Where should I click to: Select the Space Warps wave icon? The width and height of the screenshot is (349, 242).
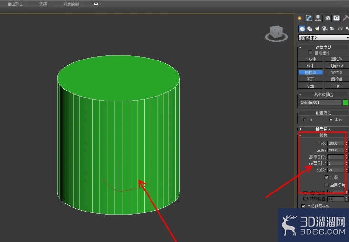point(340,29)
